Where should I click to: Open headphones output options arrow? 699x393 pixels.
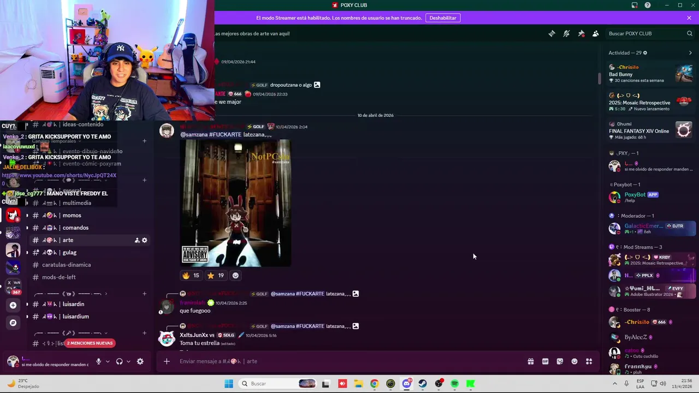[128, 361]
